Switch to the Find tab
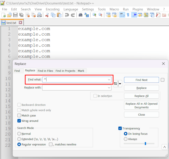The height and width of the screenshot is (159, 169). 17,71
